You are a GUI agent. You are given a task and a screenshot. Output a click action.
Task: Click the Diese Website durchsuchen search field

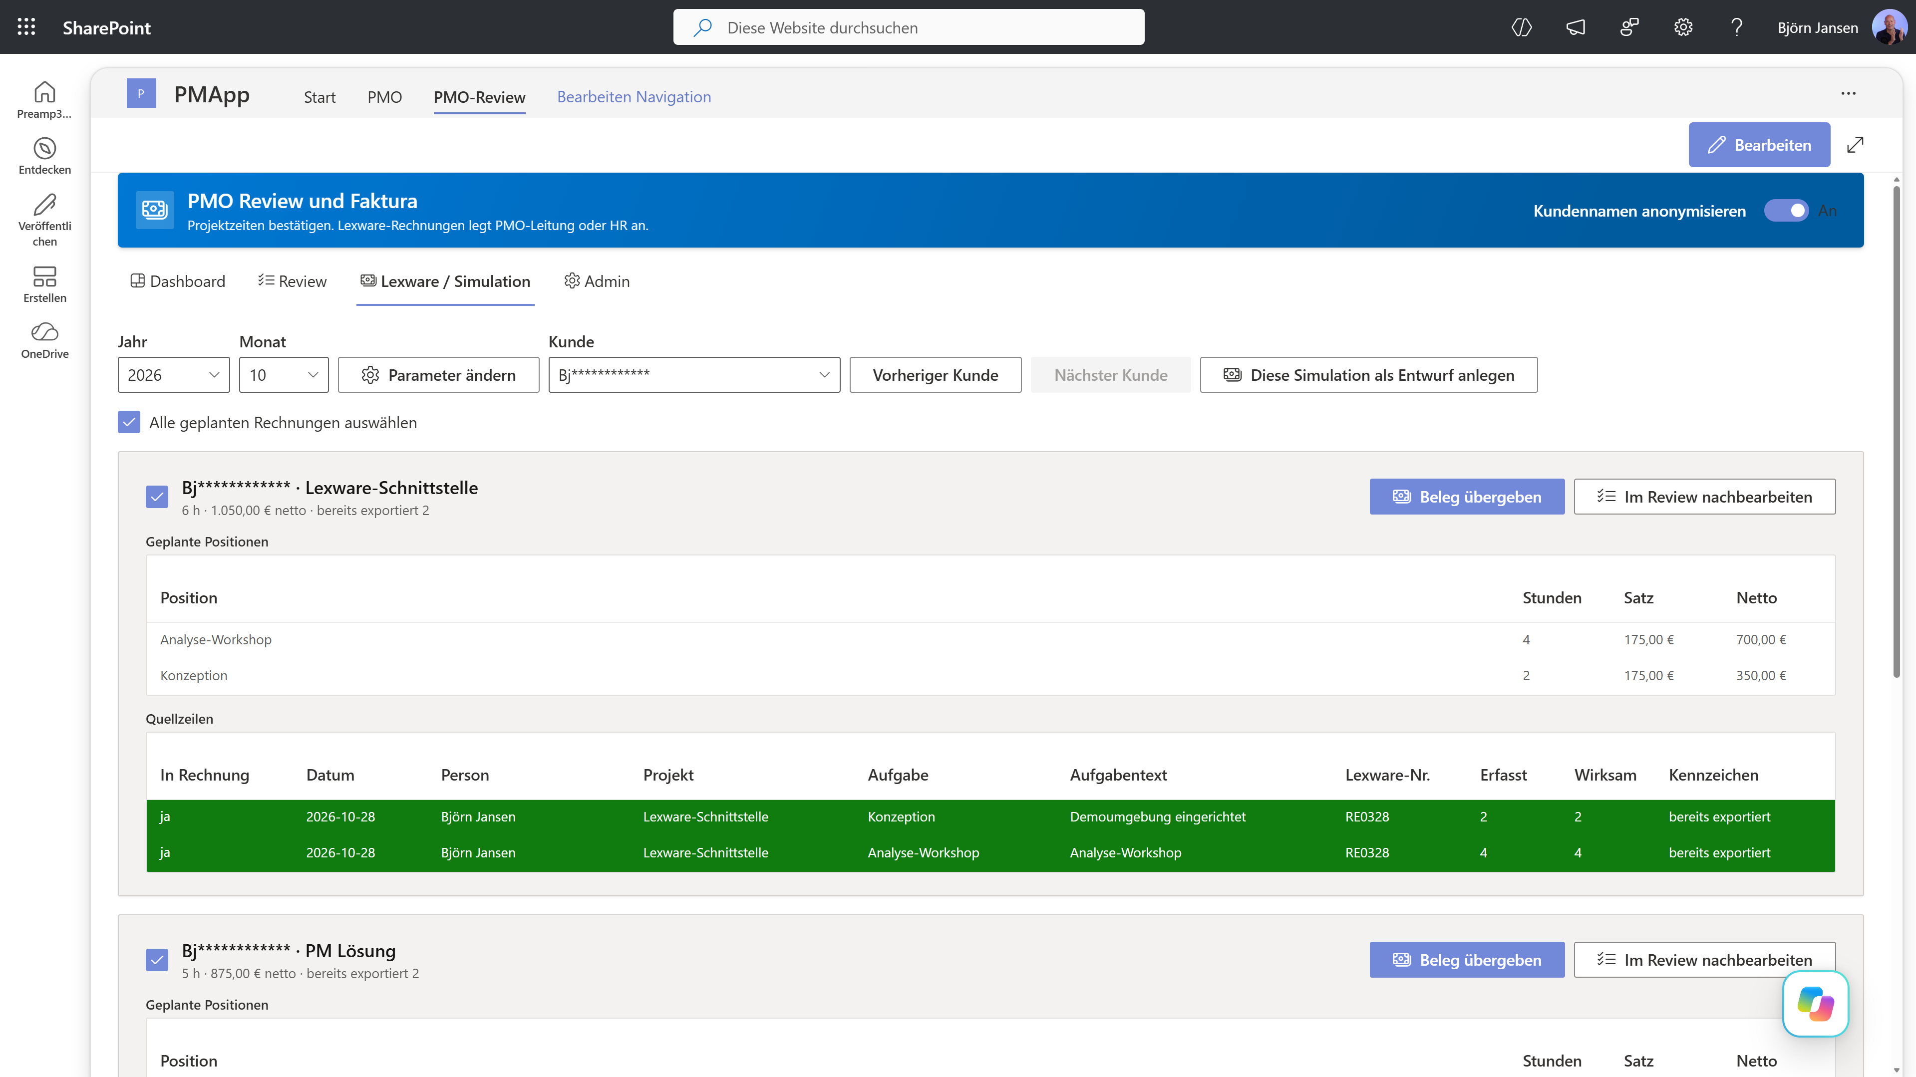[908, 27]
